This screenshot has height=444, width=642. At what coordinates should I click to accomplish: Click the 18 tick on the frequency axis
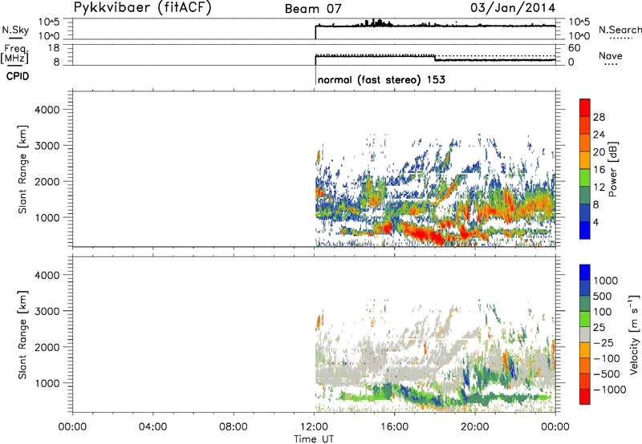54,47
